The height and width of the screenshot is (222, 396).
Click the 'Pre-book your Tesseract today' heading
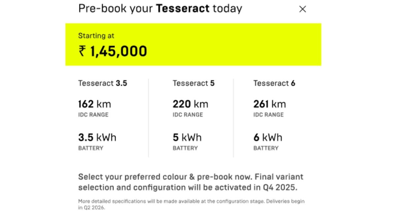tap(160, 9)
